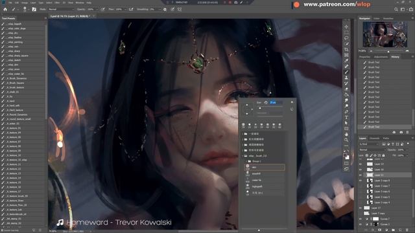Create a new layer with the plus icon
The height and width of the screenshot is (233, 415).
[x=400, y=230]
